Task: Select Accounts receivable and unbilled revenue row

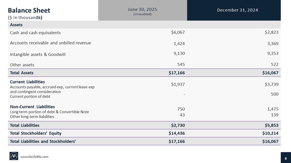Action: (51, 43)
